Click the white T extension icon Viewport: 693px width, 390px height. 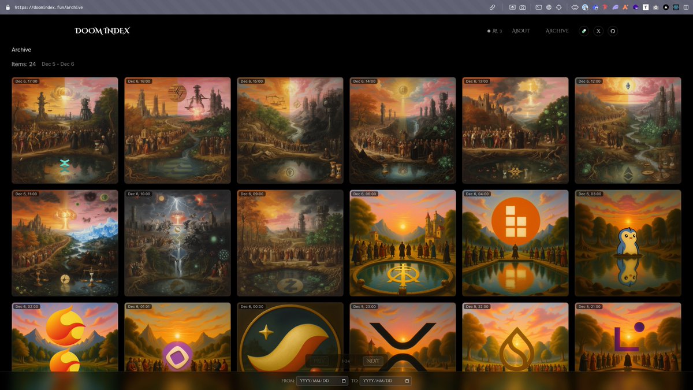click(x=646, y=8)
